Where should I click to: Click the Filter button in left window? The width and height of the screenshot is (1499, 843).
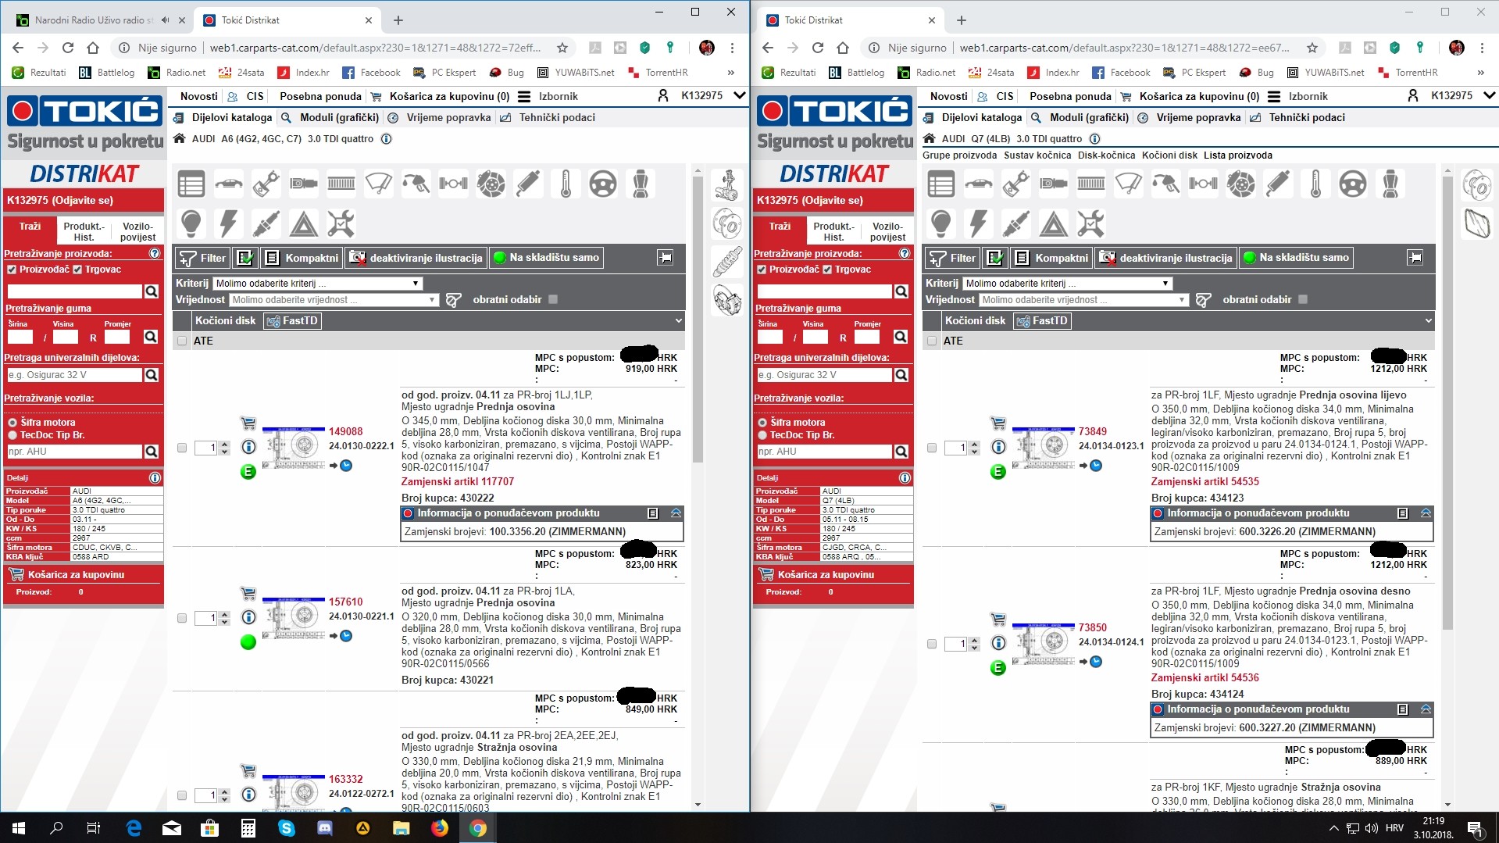click(202, 258)
